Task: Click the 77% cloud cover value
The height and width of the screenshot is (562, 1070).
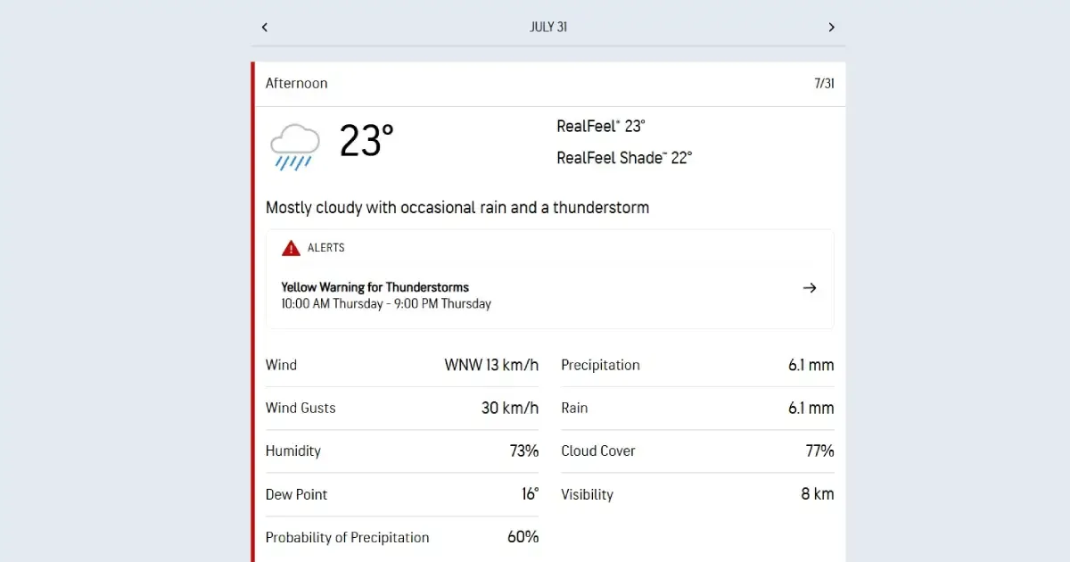Action: pyautogui.click(x=820, y=450)
